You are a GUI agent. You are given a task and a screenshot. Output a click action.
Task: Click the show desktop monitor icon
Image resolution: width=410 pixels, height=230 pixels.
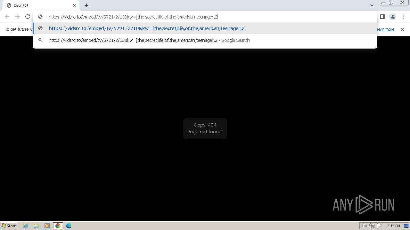406,226
